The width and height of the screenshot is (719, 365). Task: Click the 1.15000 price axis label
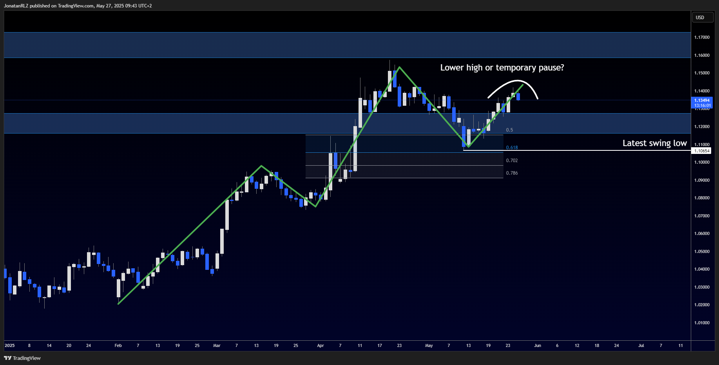pyautogui.click(x=702, y=73)
